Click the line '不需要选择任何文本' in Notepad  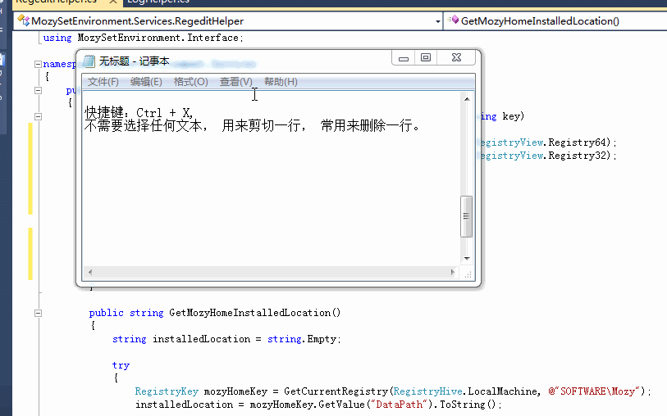145,125
